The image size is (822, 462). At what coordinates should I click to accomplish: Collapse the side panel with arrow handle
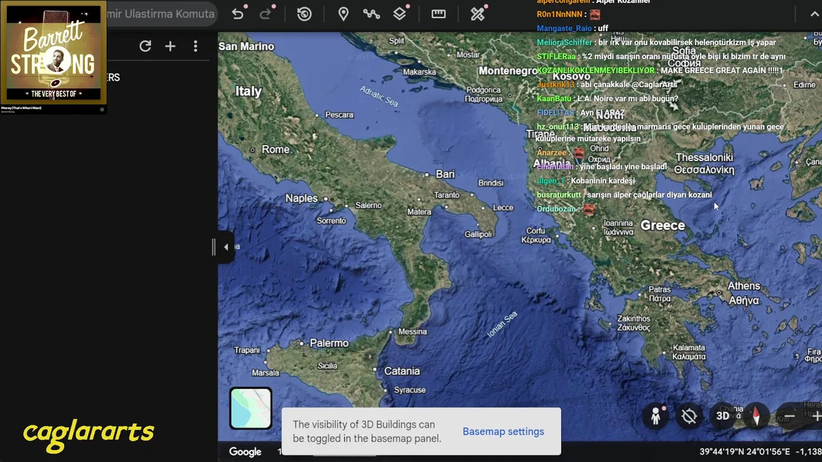[x=225, y=247]
